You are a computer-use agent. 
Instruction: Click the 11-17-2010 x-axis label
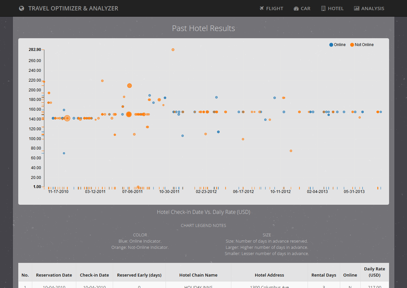58,192
